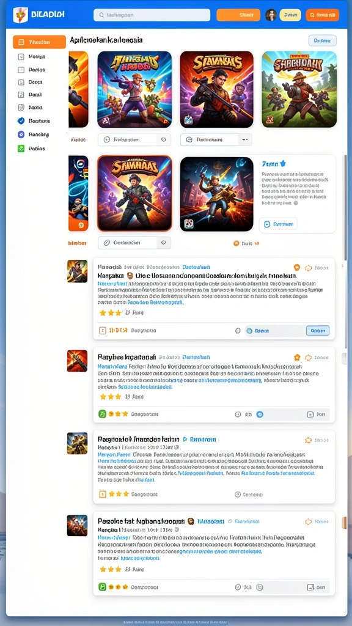Open the avatar image of the third review
352x626 pixels.
tap(77, 443)
